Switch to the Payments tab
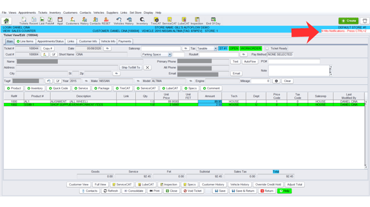The height and width of the screenshot is (207, 370). pos(125,41)
